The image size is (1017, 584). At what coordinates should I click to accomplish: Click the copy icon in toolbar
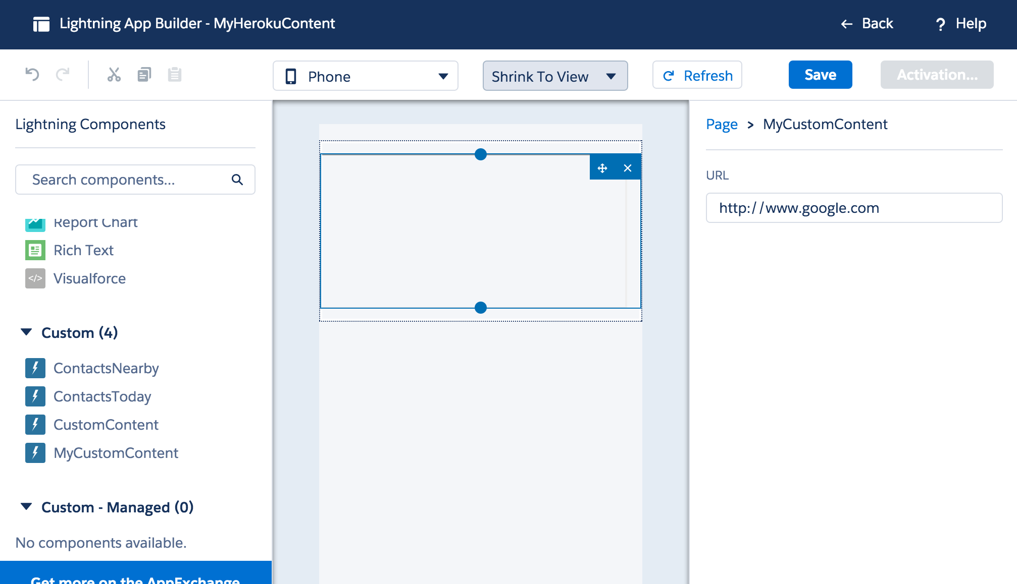(x=144, y=75)
